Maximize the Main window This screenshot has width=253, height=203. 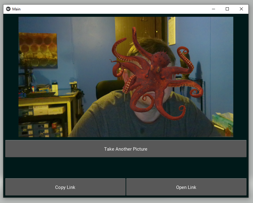click(227, 9)
